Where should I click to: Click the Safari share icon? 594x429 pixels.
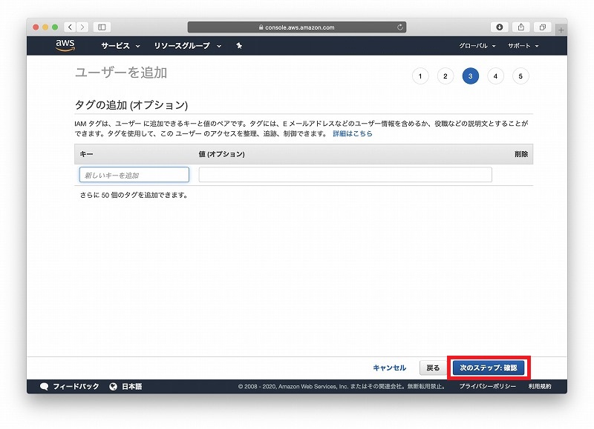pos(521,27)
